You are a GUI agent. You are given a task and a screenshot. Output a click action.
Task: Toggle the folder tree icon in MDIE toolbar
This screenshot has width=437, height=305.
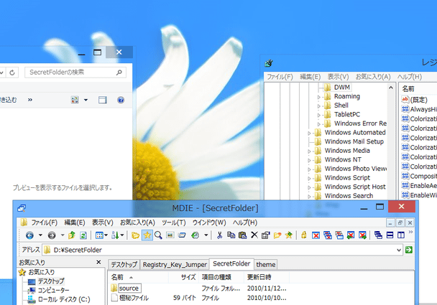point(135,235)
